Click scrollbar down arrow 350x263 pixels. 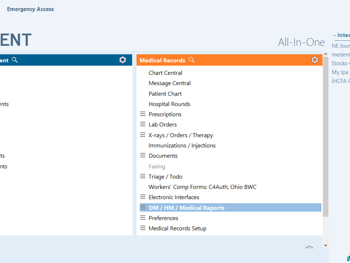click(325, 245)
